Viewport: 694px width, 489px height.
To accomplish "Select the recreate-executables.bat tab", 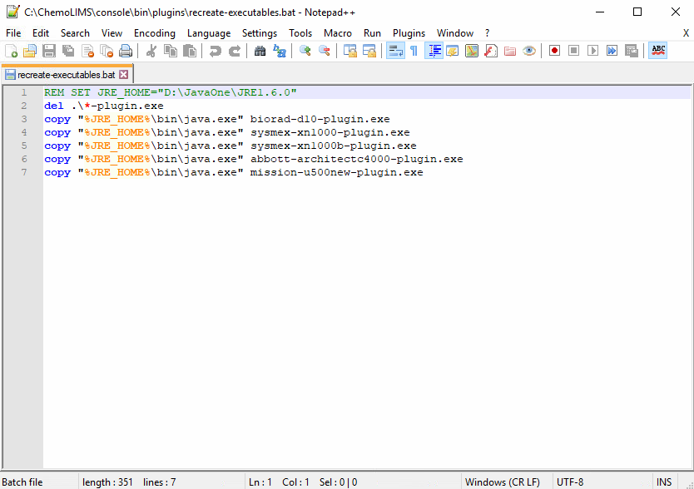I will click(66, 75).
